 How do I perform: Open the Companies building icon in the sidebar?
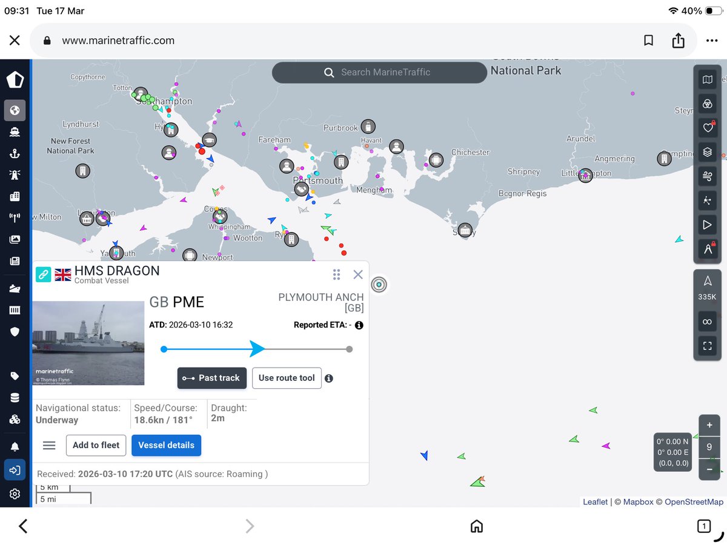point(15,196)
